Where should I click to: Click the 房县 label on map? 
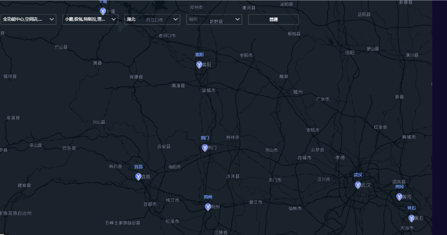(97, 63)
